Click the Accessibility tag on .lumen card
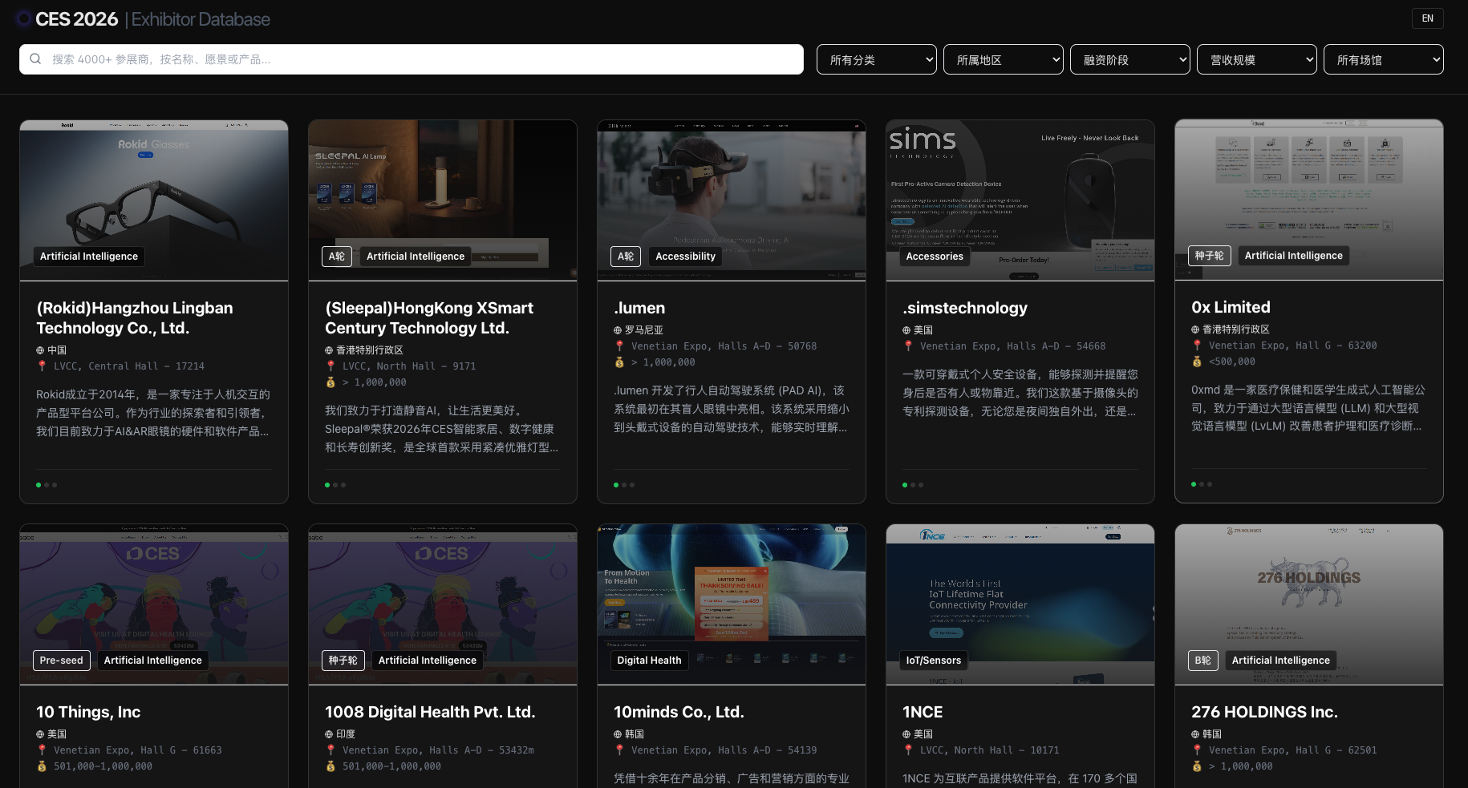 [x=685, y=257]
